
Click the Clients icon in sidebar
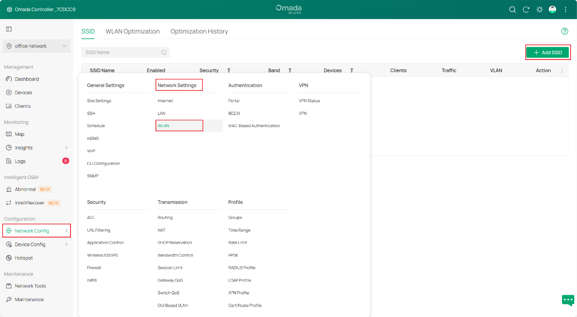9,106
